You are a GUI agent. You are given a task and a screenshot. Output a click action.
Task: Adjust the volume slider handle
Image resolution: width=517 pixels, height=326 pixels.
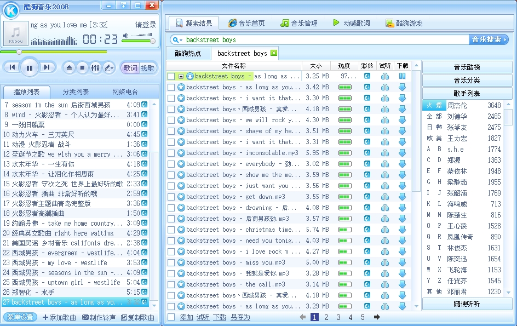[153, 41]
